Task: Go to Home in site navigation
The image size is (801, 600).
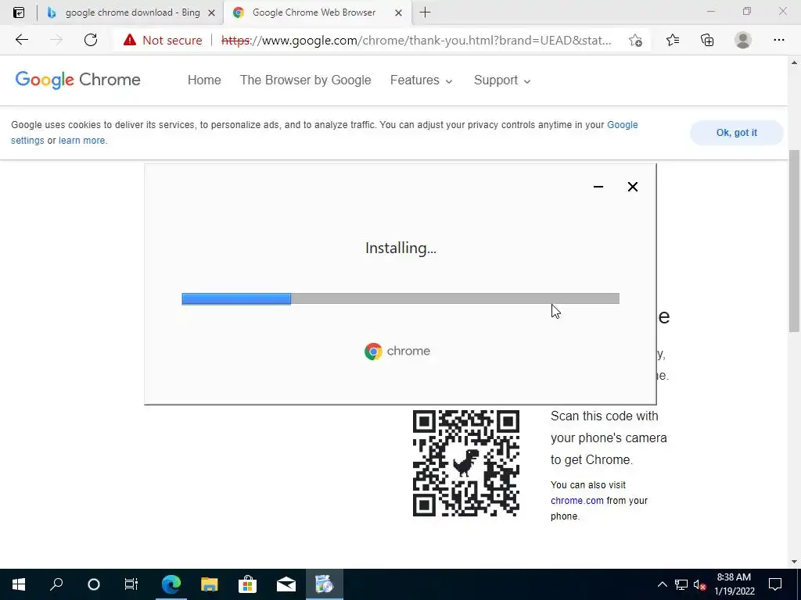Action: [204, 80]
